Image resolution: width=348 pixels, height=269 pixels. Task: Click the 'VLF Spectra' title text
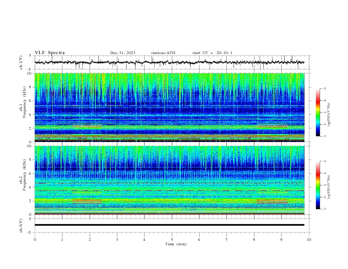pyautogui.click(x=50, y=53)
